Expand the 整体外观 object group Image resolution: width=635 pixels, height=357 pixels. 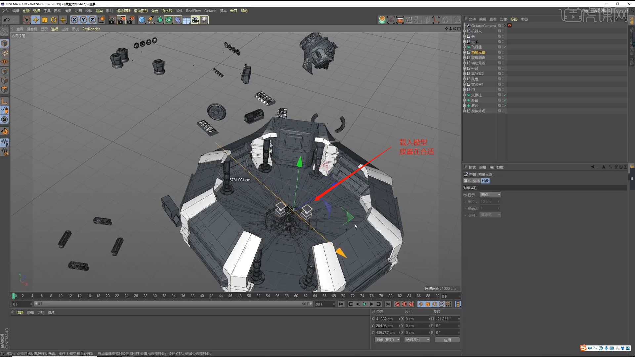click(464, 111)
